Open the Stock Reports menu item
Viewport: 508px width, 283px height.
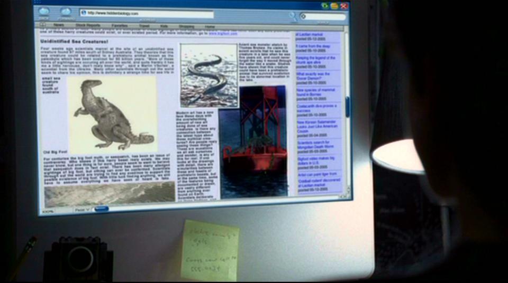pos(87,25)
